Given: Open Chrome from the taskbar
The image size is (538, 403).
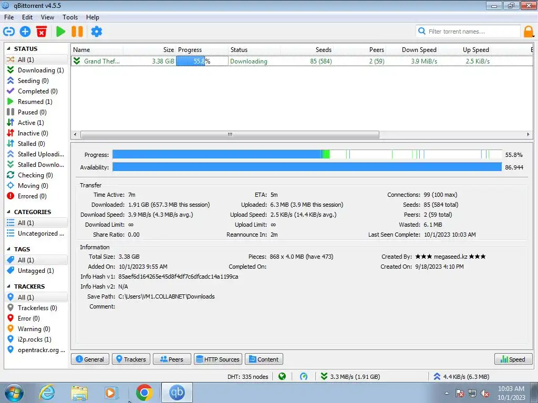Looking at the screenshot, I should pos(144,393).
